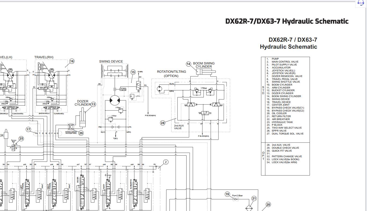Click legend entry "3. PILOT SUPPLY VALVE"

click(x=282, y=65)
